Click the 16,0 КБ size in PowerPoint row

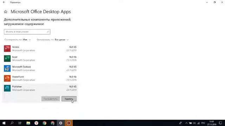click(x=73, y=77)
